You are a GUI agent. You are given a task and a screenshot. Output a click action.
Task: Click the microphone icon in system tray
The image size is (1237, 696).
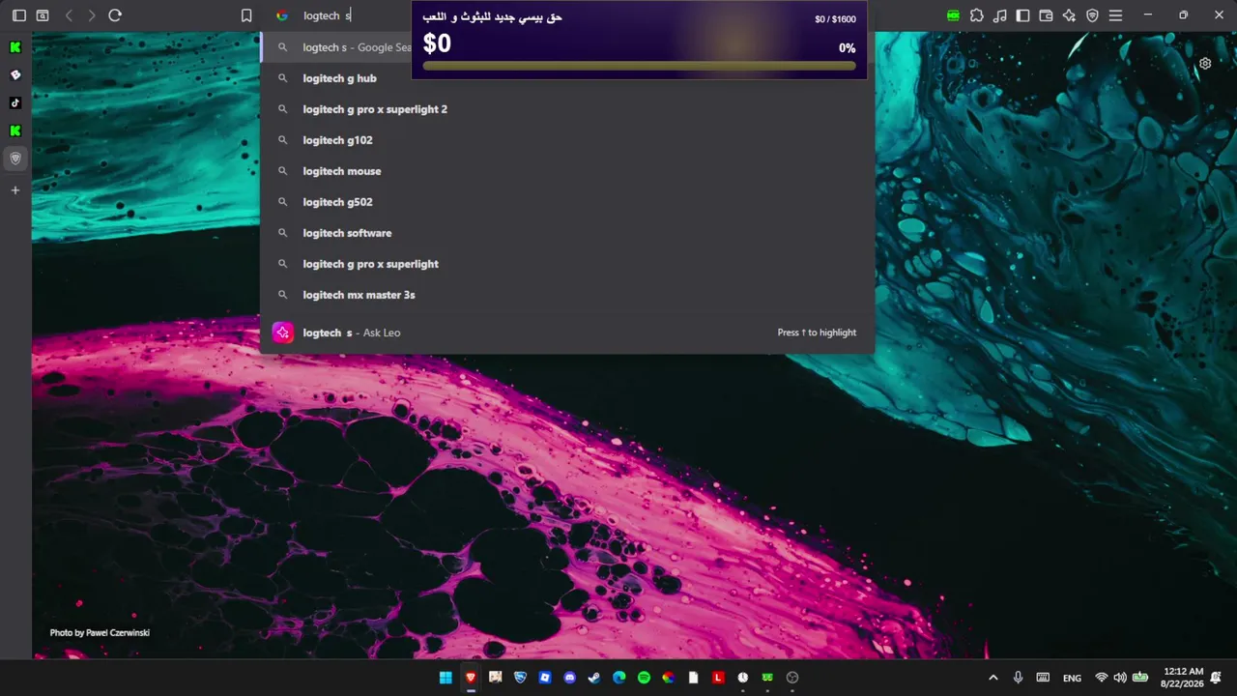(1018, 678)
